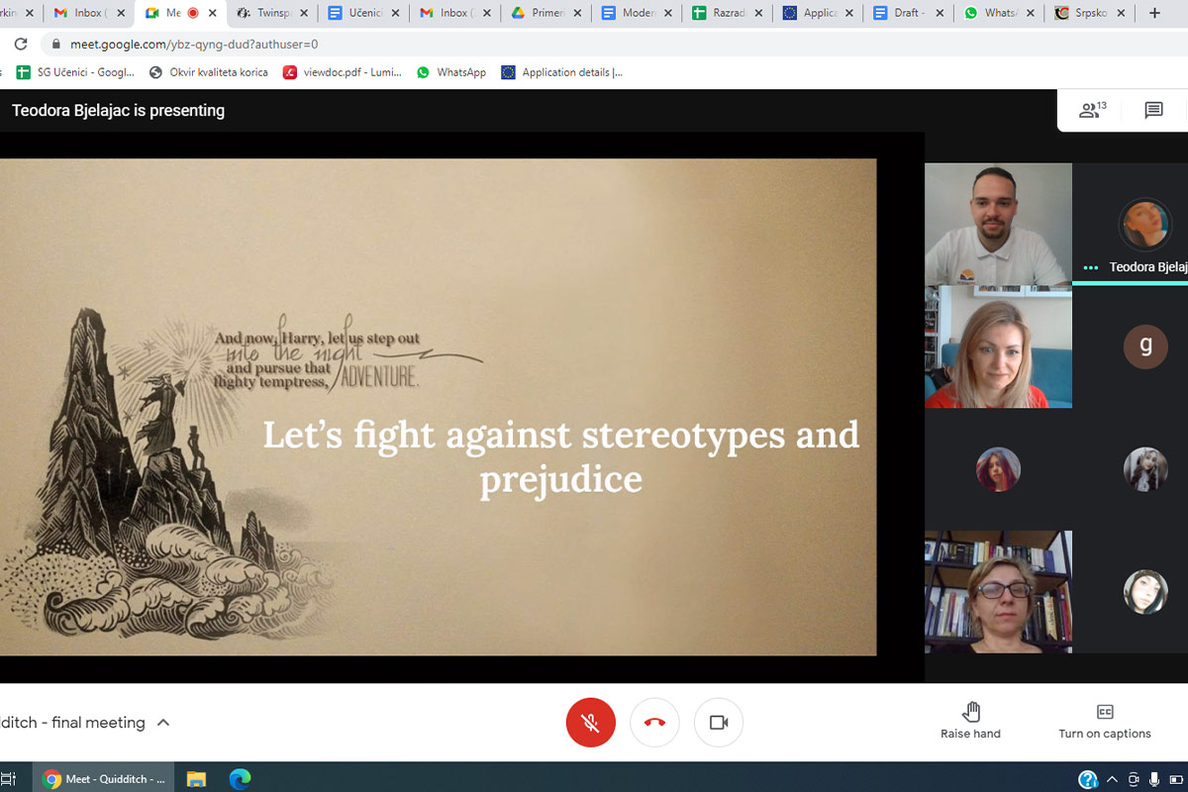Screen dimensions: 1188x792
Task: Close the Učenici tab
Action: coord(394,13)
